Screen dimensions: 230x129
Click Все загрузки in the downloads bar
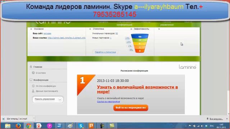(216, 119)
